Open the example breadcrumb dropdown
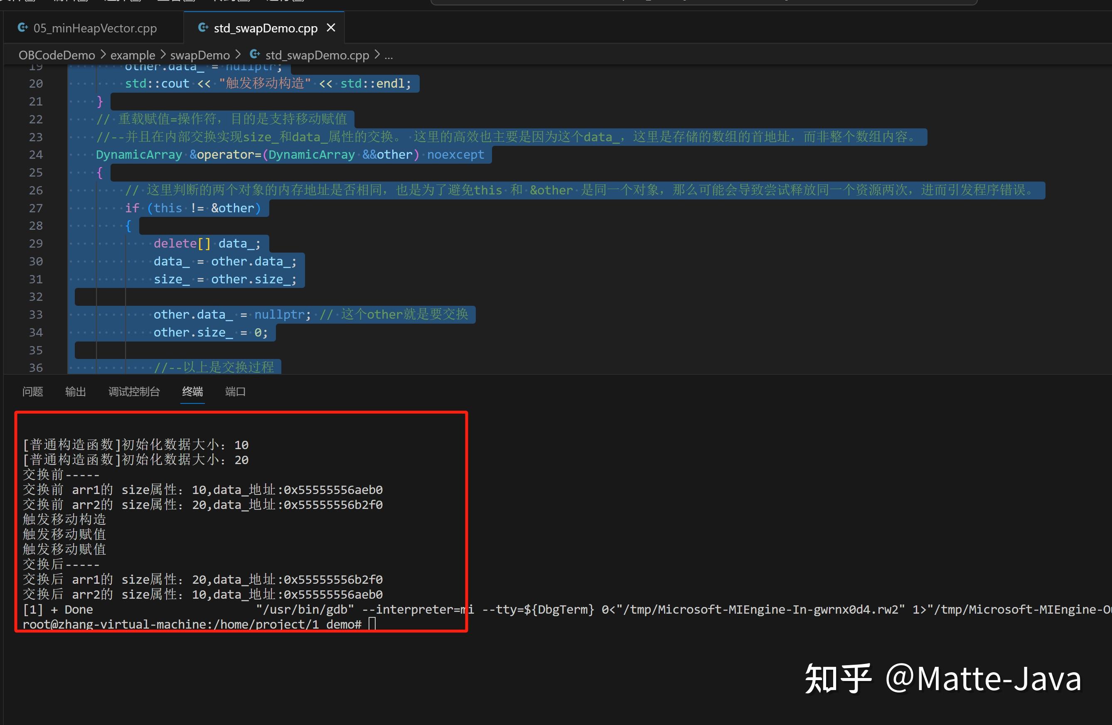The width and height of the screenshot is (1112, 725). tap(132, 55)
